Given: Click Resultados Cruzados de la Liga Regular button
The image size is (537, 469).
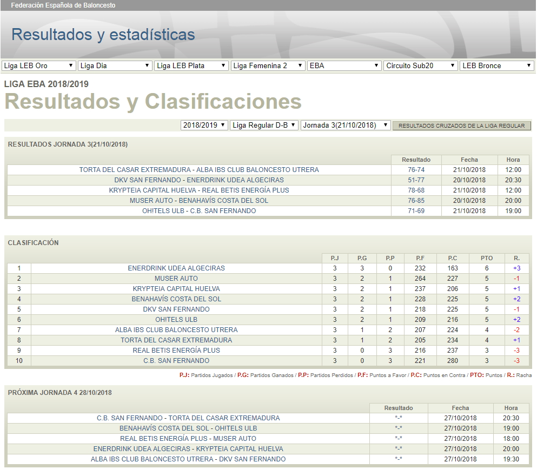Looking at the screenshot, I should (x=462, y=125).
